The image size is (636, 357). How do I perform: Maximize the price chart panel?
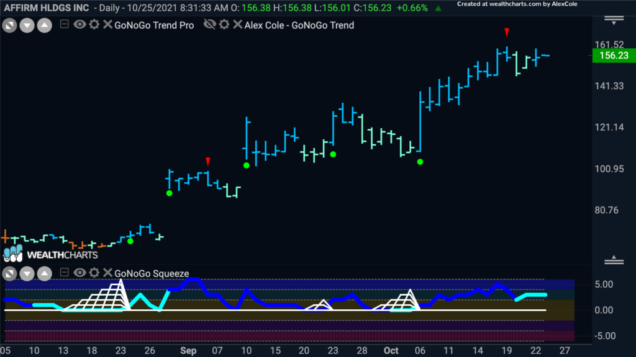9,25
